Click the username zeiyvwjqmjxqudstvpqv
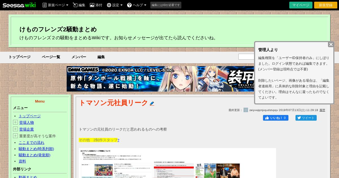 [x=264, y=110]
